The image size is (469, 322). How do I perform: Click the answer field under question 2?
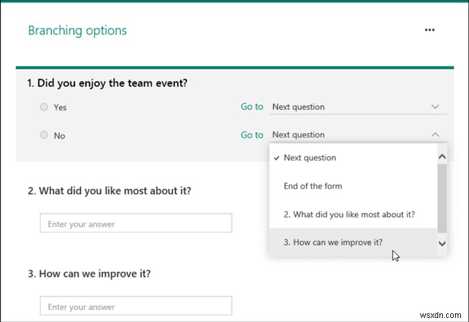[x=136, y=223]
